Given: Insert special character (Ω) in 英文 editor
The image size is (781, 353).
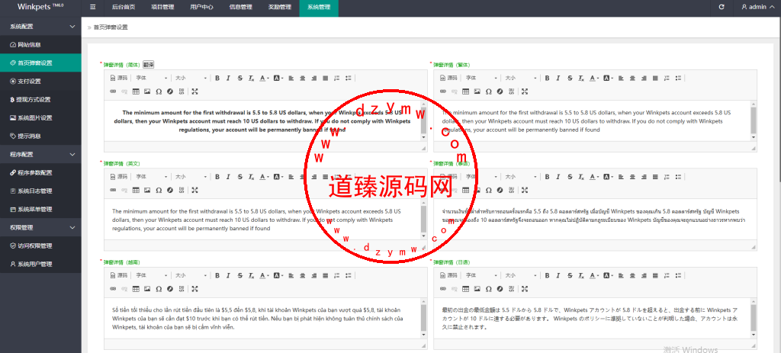Looking at the screenshot, I should point(159,190).
